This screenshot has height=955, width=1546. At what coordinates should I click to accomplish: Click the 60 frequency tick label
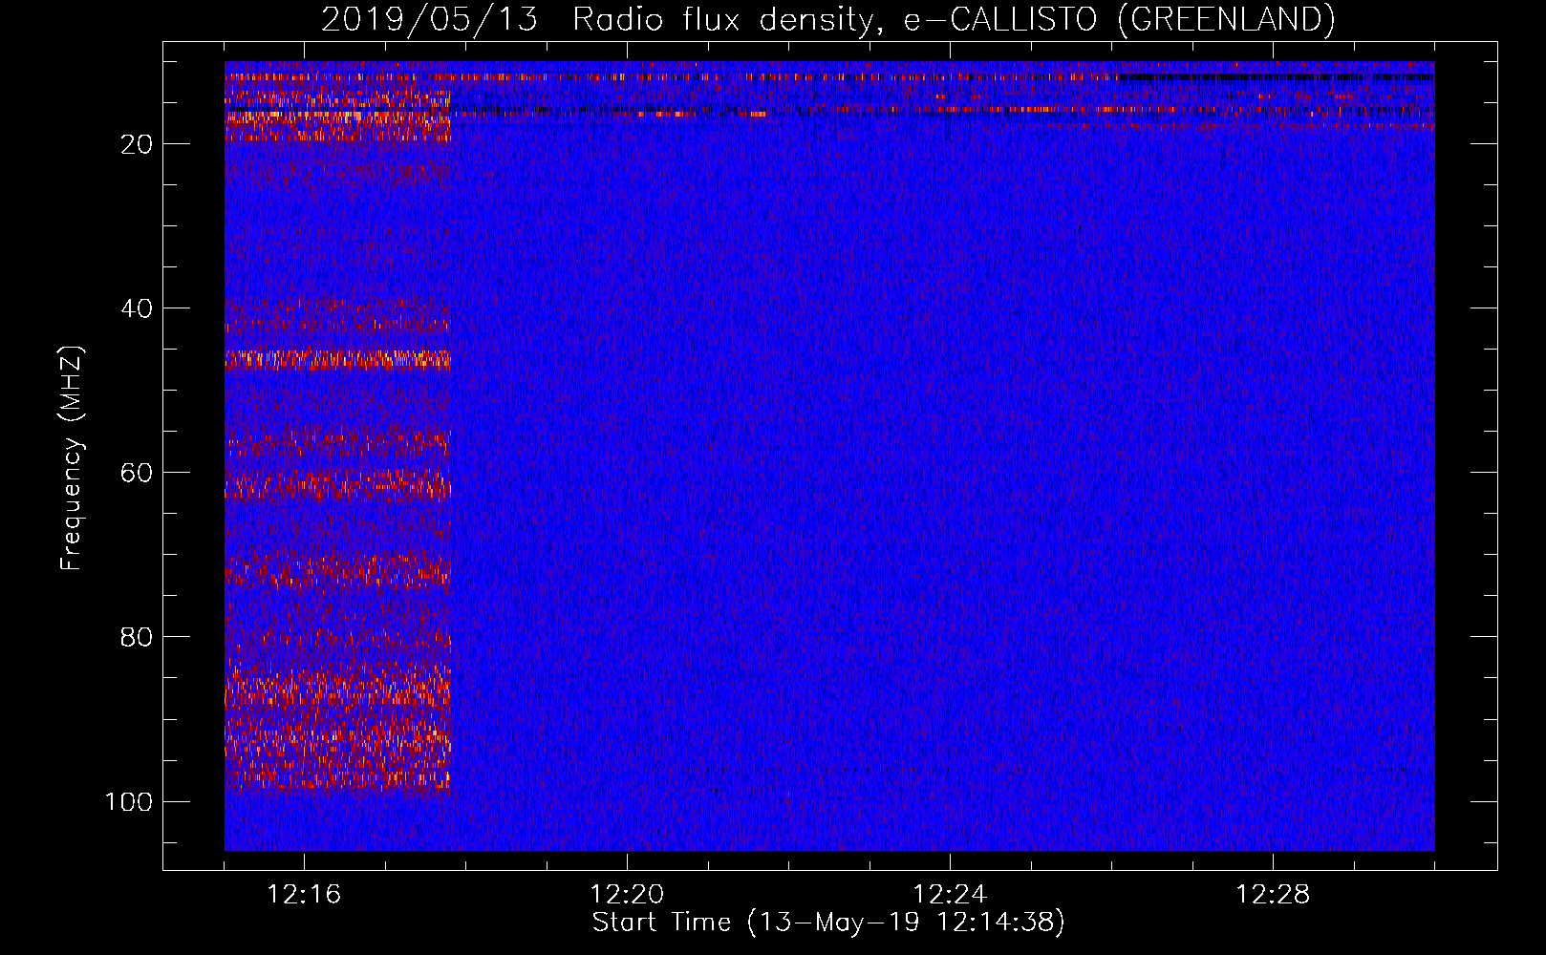(137, 473)
